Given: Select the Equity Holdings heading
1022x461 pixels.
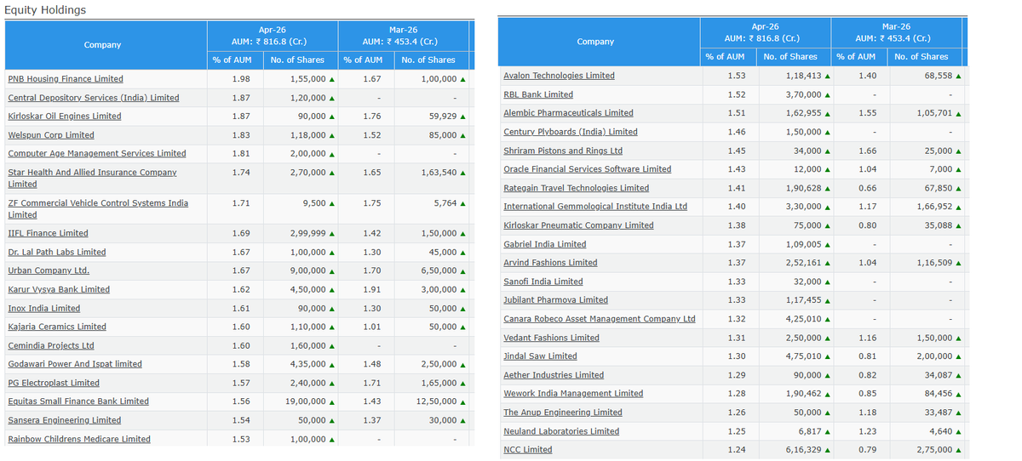Looking at the screenshot, I should 45,9.
